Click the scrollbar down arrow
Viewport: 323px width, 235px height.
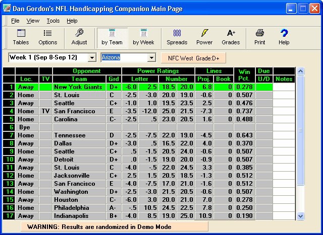301,216
